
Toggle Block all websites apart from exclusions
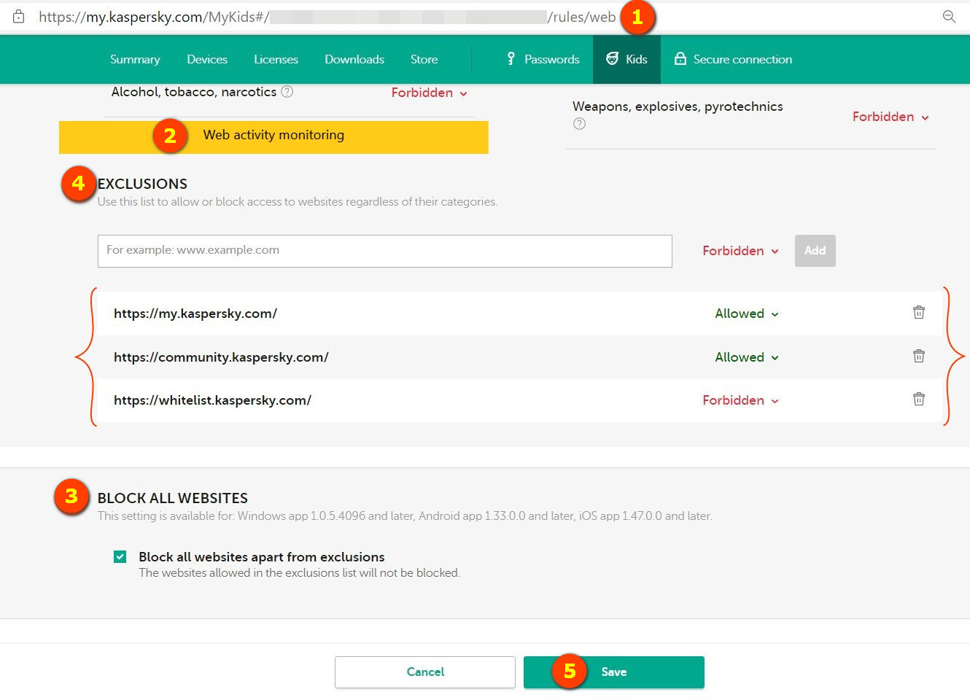pos(120,557)
